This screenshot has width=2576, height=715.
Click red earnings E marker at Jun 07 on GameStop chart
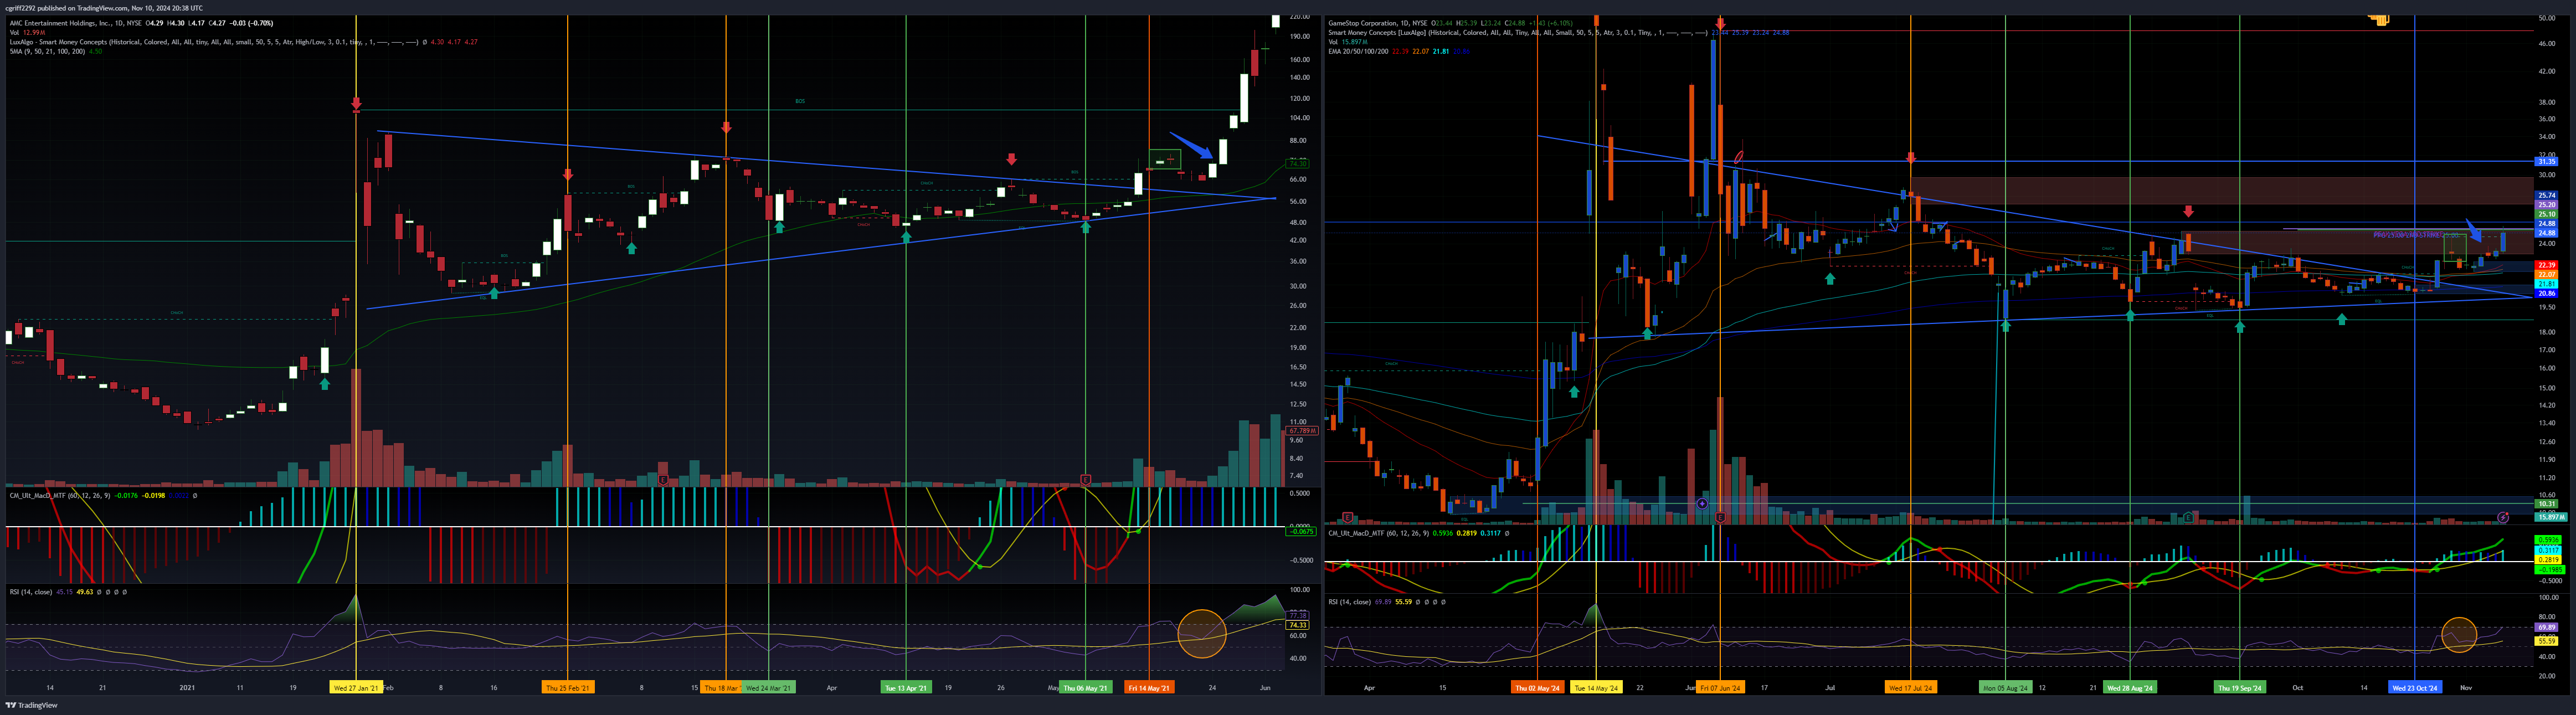tap(1720, 517)
